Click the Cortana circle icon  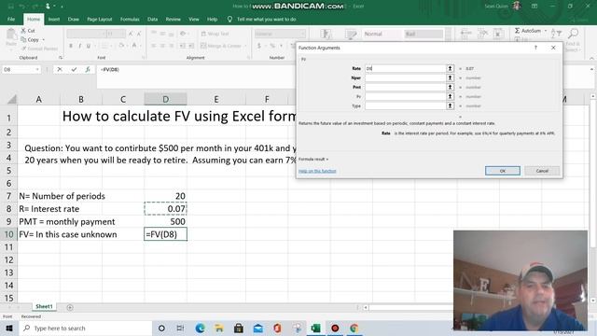(161, 328)
